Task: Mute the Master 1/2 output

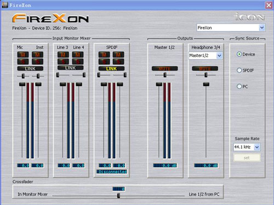Action: coord(165,69)
